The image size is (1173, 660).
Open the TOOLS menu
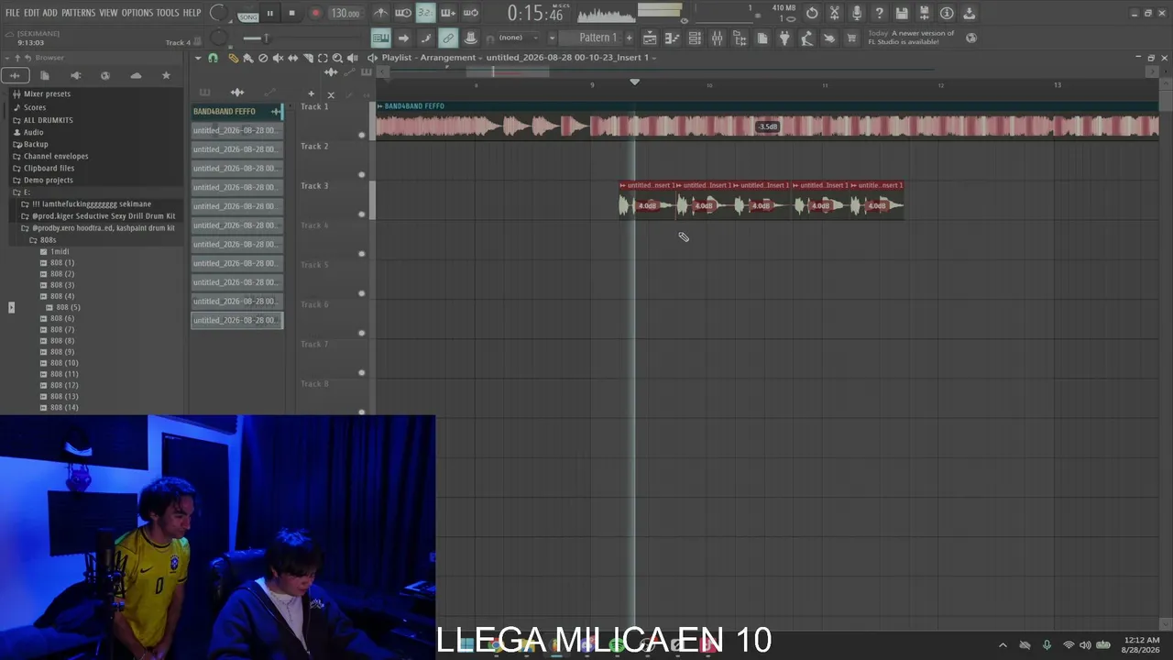(168, 13)
